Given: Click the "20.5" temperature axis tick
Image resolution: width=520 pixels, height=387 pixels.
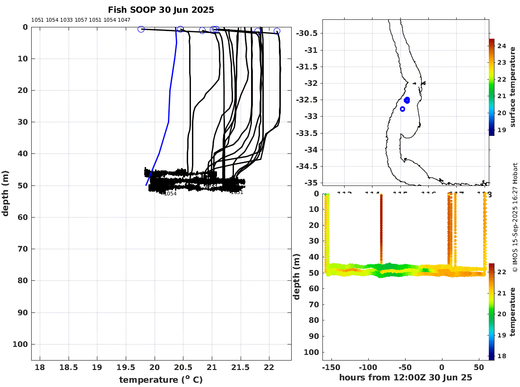Looking at the screenshot, I should click(x=183, y=368).
